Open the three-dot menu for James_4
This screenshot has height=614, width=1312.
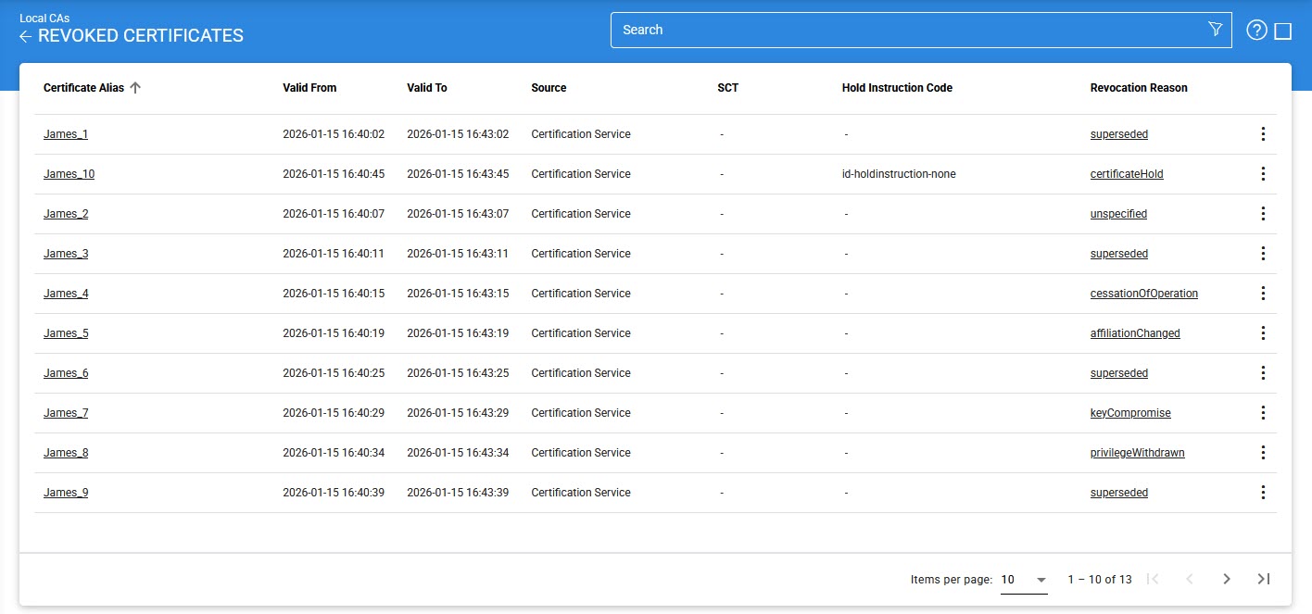coord(1262,294)
